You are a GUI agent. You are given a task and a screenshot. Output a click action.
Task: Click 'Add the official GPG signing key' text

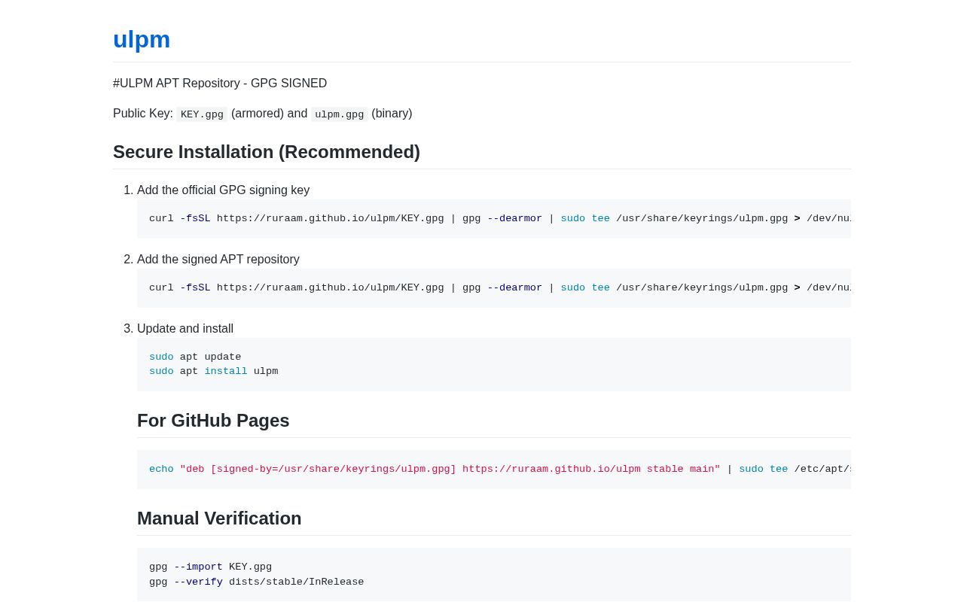pos(223,190)
